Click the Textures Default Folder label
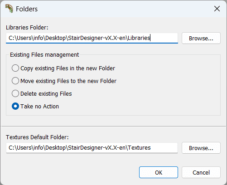Screen dimensions: 227x185 37,137
